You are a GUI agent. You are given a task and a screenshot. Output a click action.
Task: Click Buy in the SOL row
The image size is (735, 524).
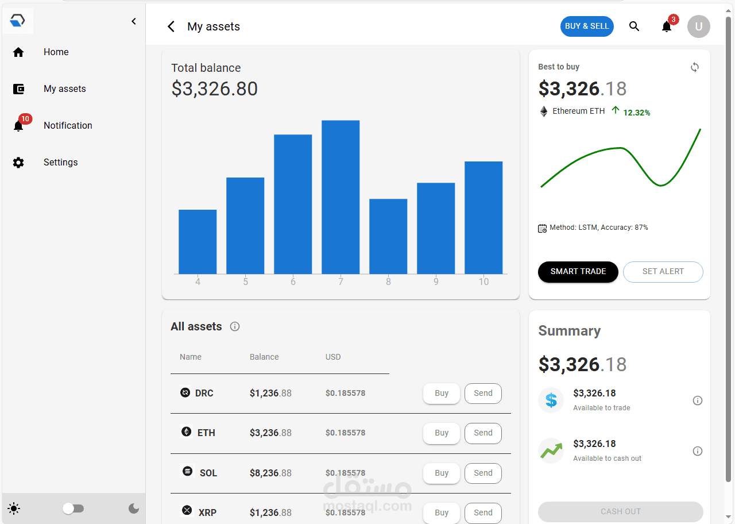[442, 473]
